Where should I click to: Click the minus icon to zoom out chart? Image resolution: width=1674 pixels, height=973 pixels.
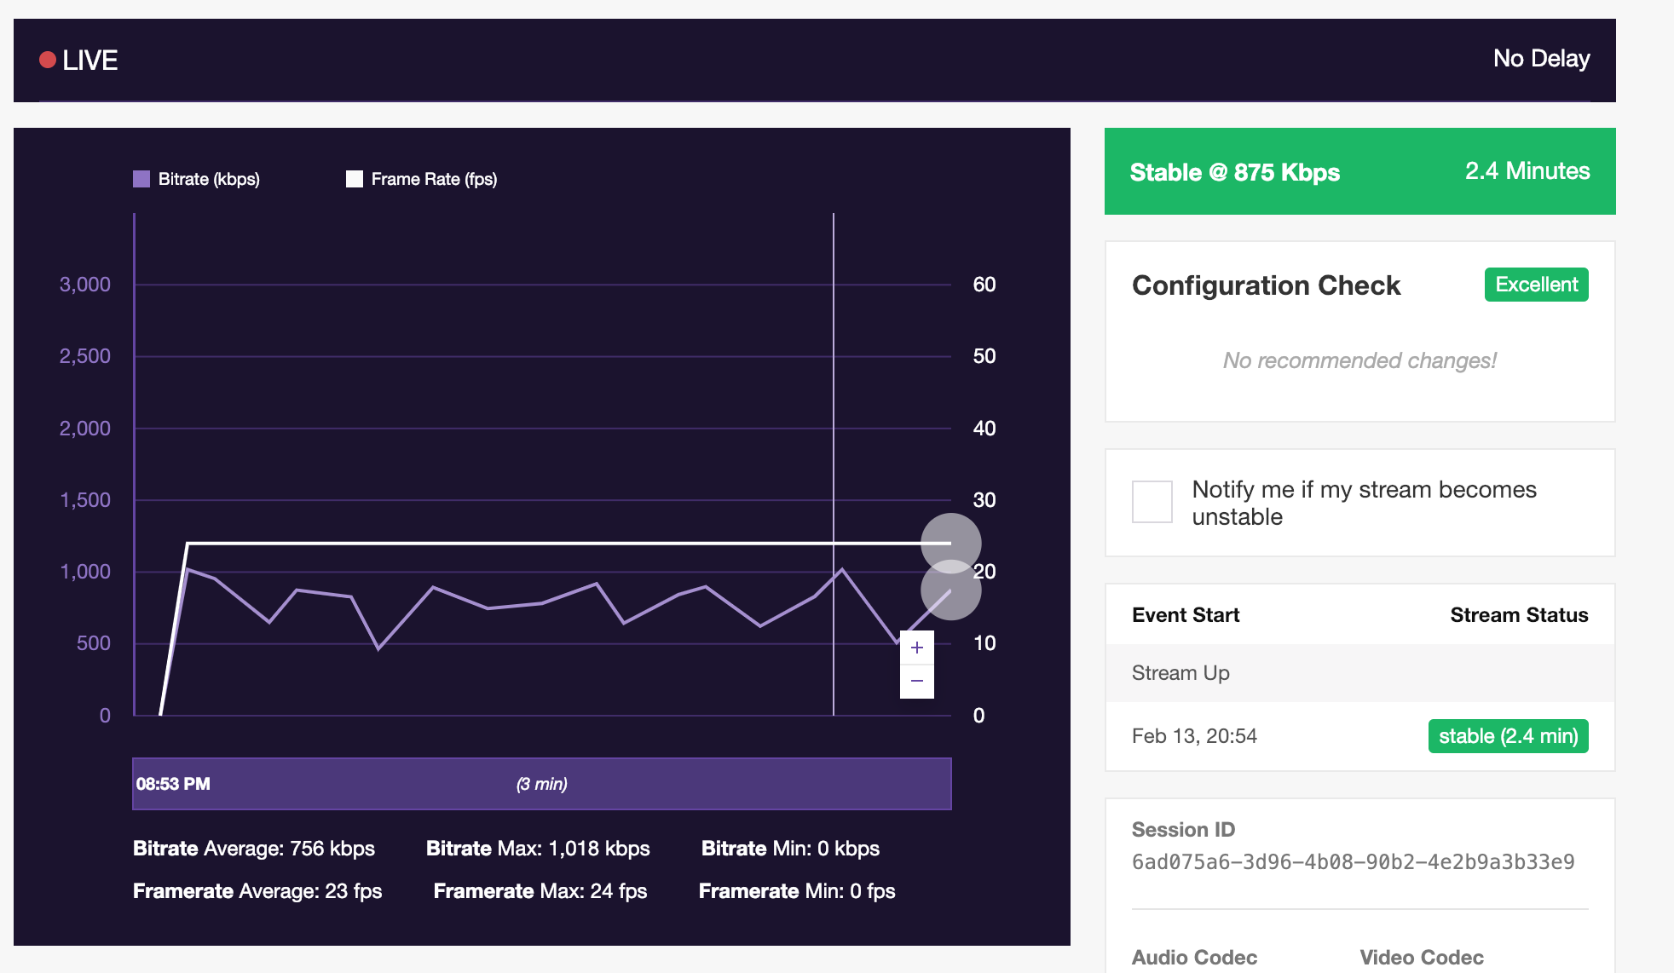click(x=916, y=681)
